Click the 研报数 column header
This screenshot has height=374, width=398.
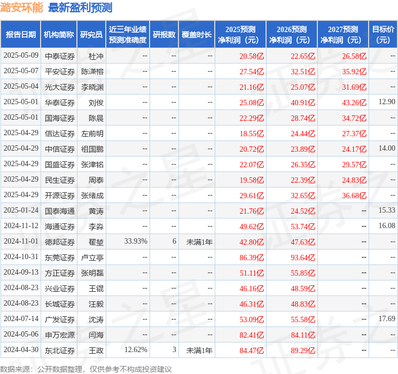[164, 35]
